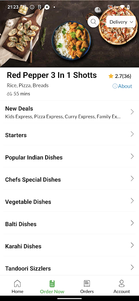Expand Balti Dishes with its chevron
139x301 pixels.
click(x=132, y=223)
